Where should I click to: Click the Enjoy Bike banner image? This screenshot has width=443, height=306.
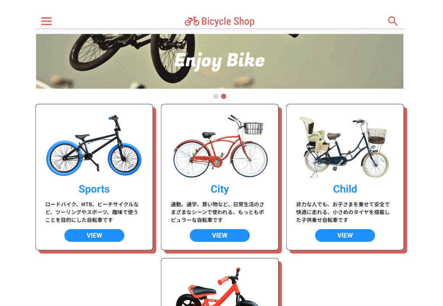[219, 61]
